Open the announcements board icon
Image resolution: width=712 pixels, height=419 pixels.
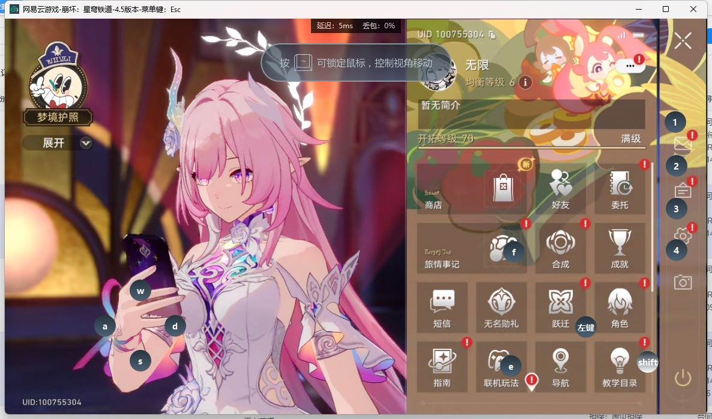(683, 190)
